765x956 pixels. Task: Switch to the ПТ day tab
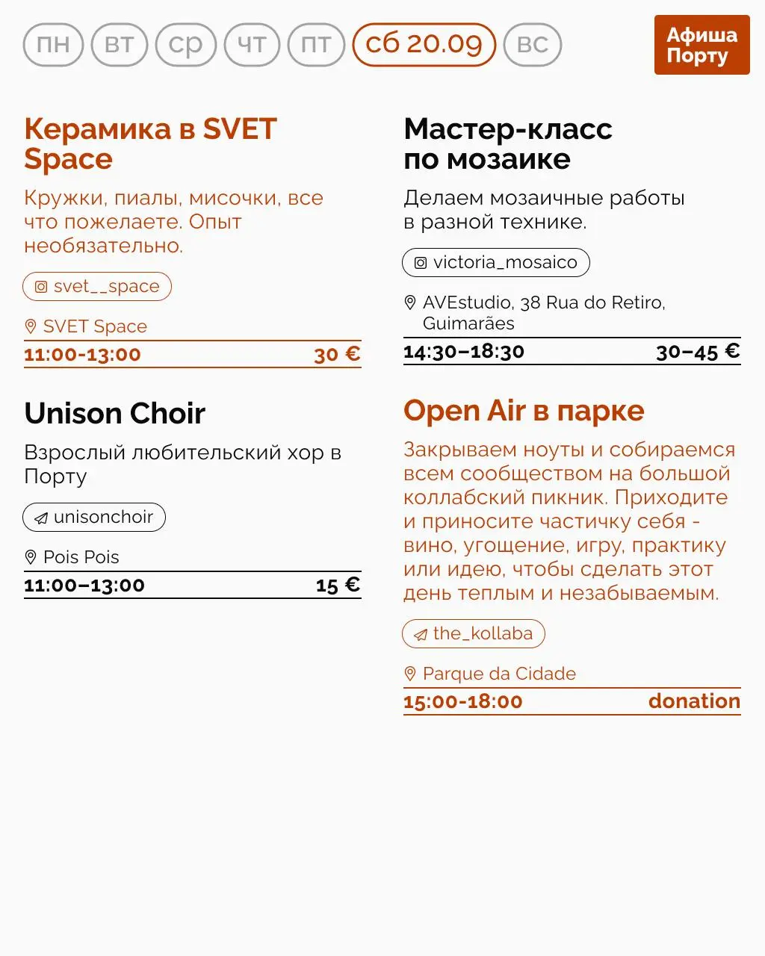[x=315, y=45]
